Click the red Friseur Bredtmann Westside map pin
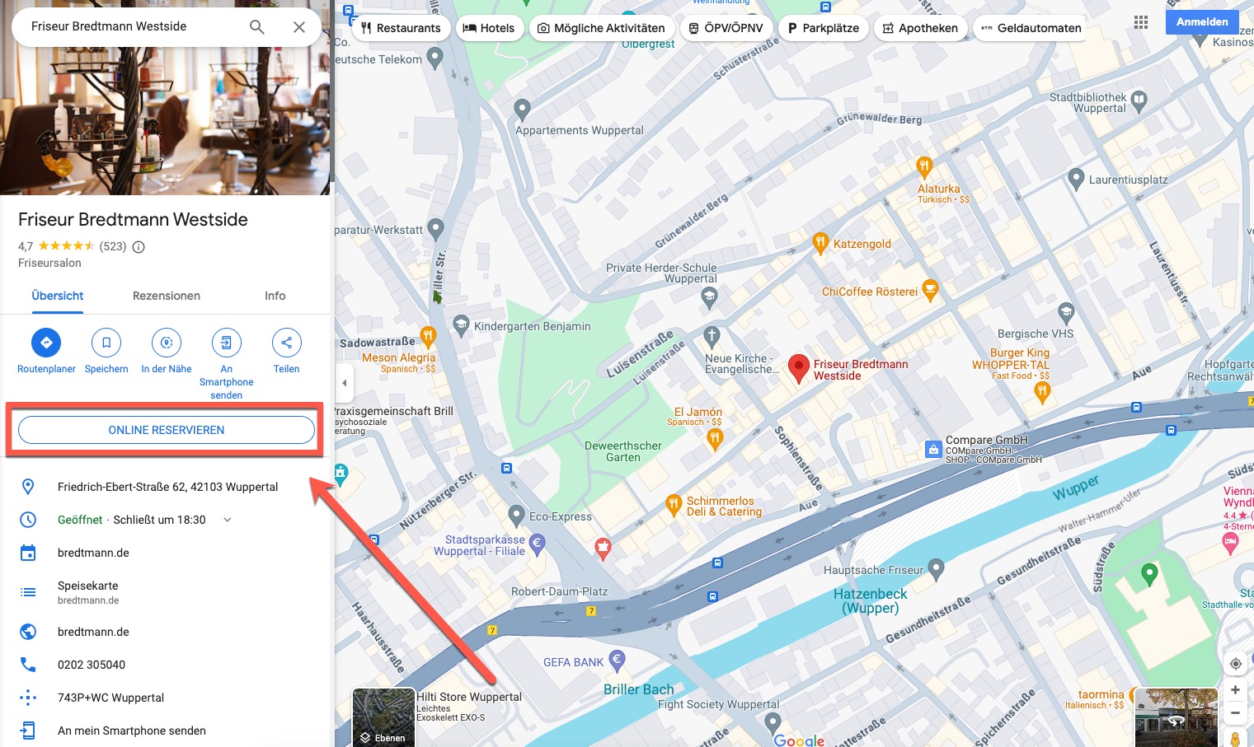The width and height of the screenshot is (1254, 747). [x=798, y=368]
